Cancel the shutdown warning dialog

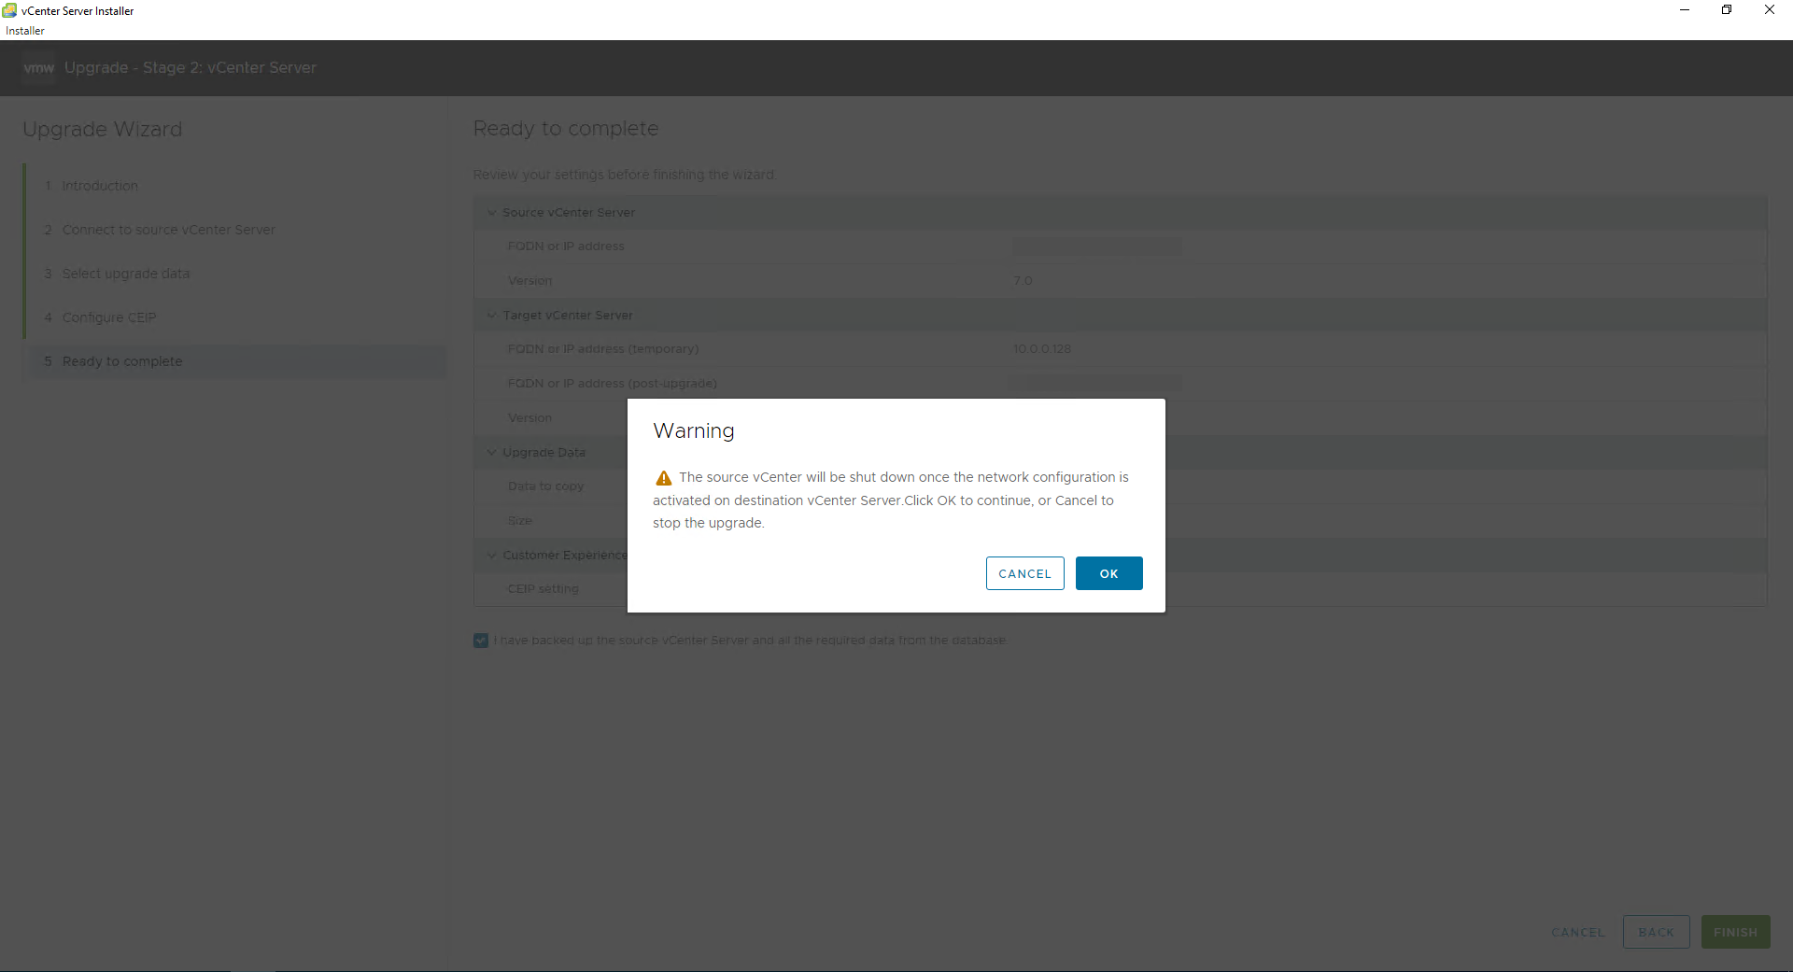[x=1024, y=573]
